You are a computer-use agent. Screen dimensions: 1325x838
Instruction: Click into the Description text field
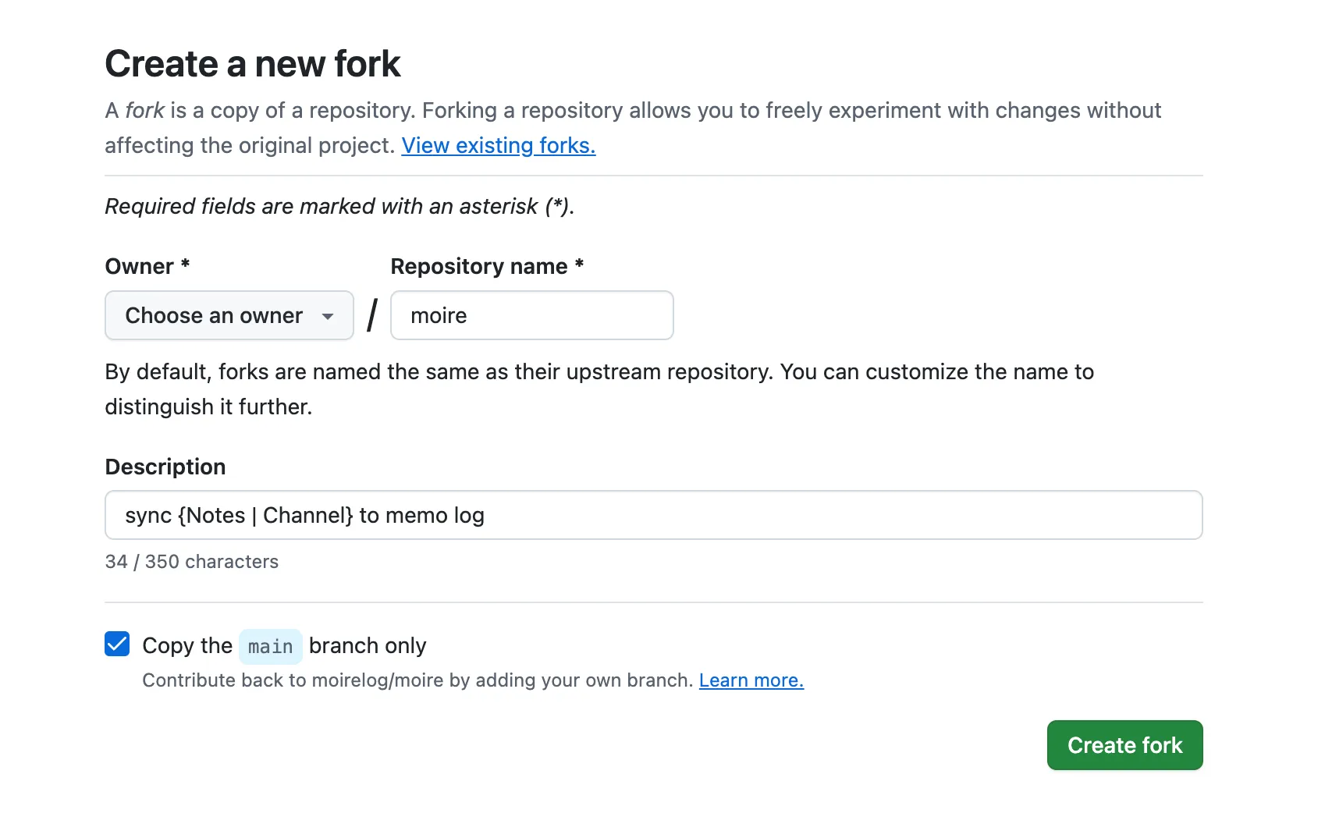pos(653,515)
